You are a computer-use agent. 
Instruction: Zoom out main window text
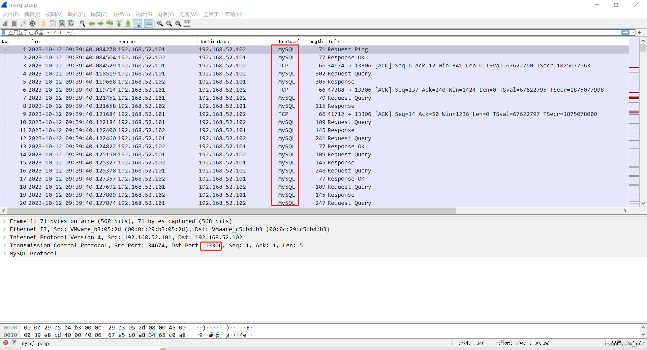point(169,24)
